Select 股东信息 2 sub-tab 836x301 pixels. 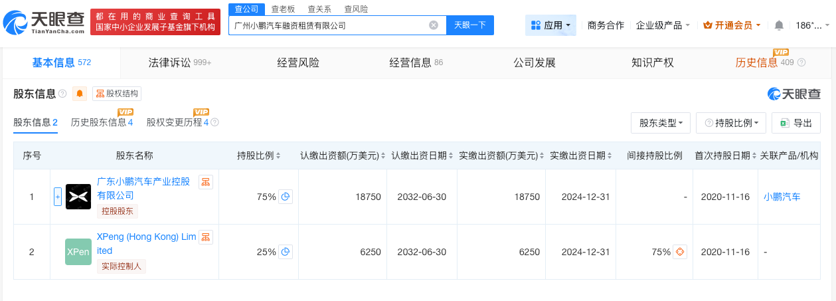click(x=35, y=122)
